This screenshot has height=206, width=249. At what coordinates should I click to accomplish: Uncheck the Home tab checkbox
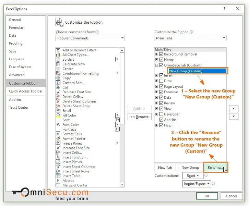(x=161, y=60)
